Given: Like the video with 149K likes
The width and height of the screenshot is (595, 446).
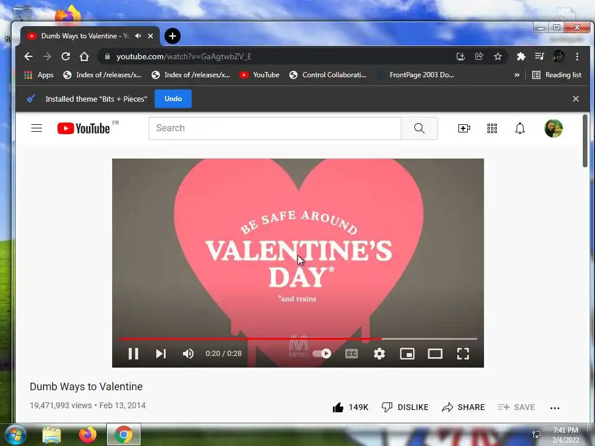Looking at the screenshot, I should 350,407.
